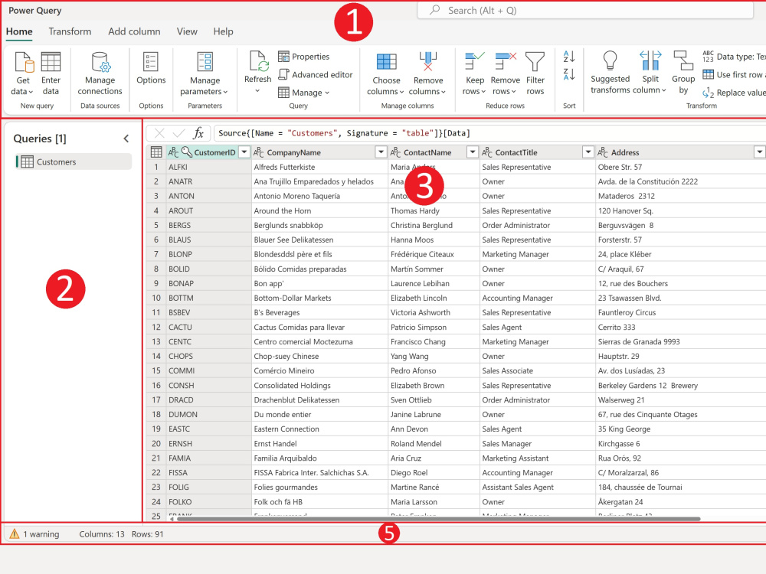Click the ContactTitle data type icon
Viewport: 766px width, 574px height.
pyautogui.click(x=487, y=152)
